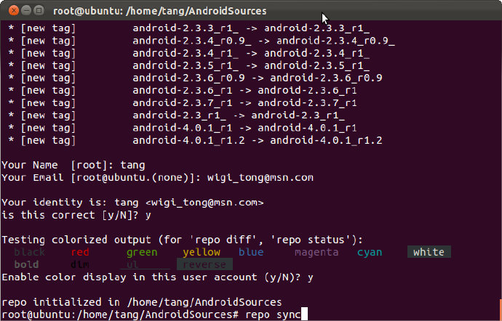Click the terminal cursor block after 'sync'

(x=304, y=314)
